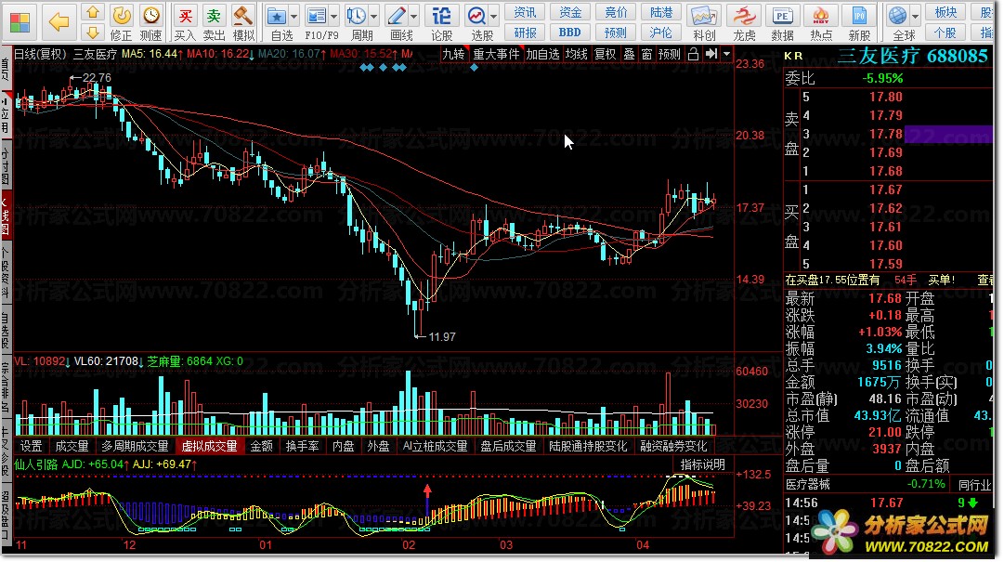Click the 同行业 same-industry button
This screenshot has height=562, width=1004.
975,485
